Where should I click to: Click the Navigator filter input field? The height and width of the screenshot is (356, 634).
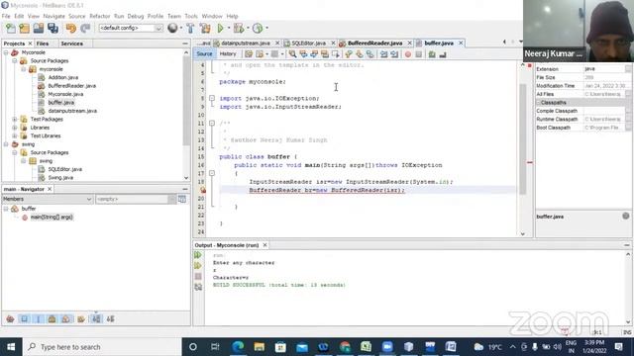(132, 199)
